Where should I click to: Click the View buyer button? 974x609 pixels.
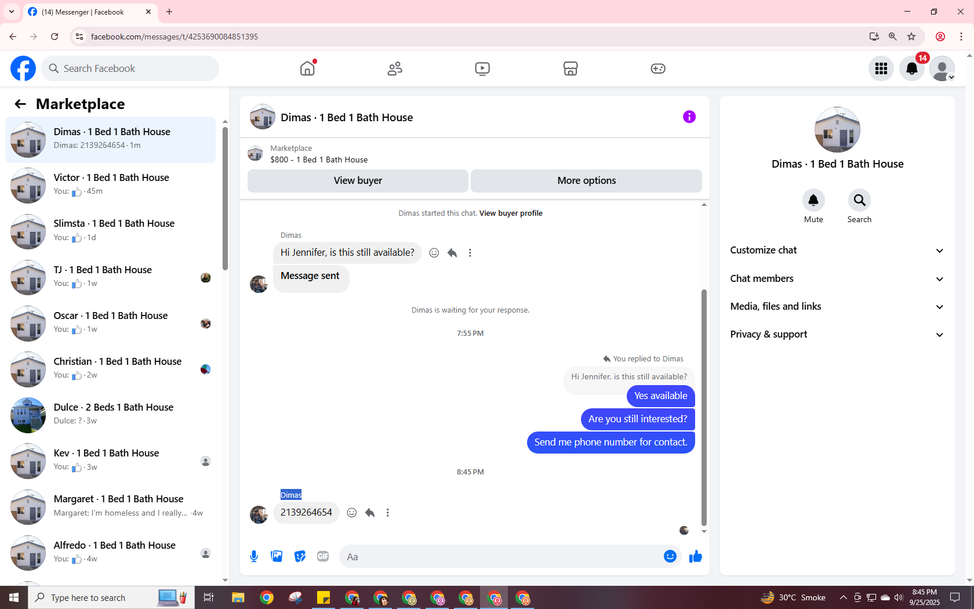358,181
